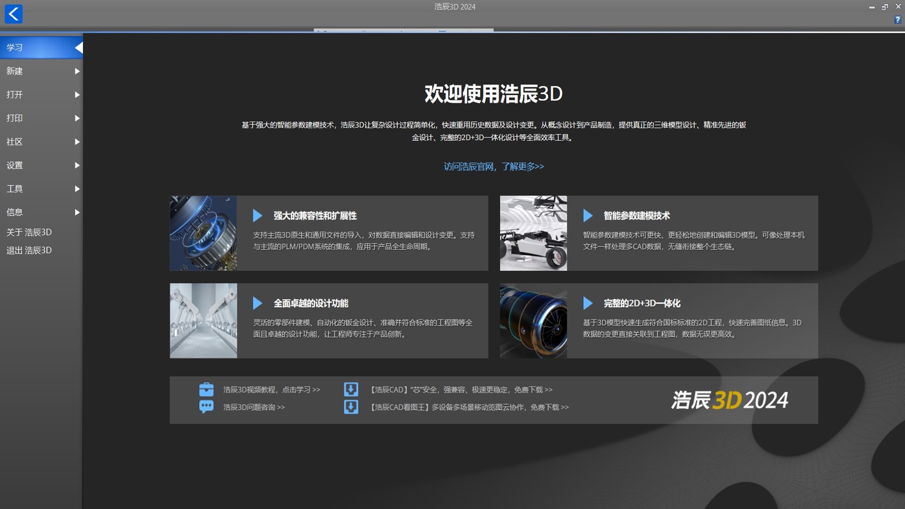The image size is (905, 509).
Task: Click the blue back arrow button
Action: [x=14, y=14]
